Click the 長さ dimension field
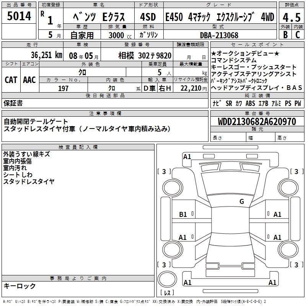The width and height of the screenshot is (306, 306). pyautogui.click(x=228, y=138)
